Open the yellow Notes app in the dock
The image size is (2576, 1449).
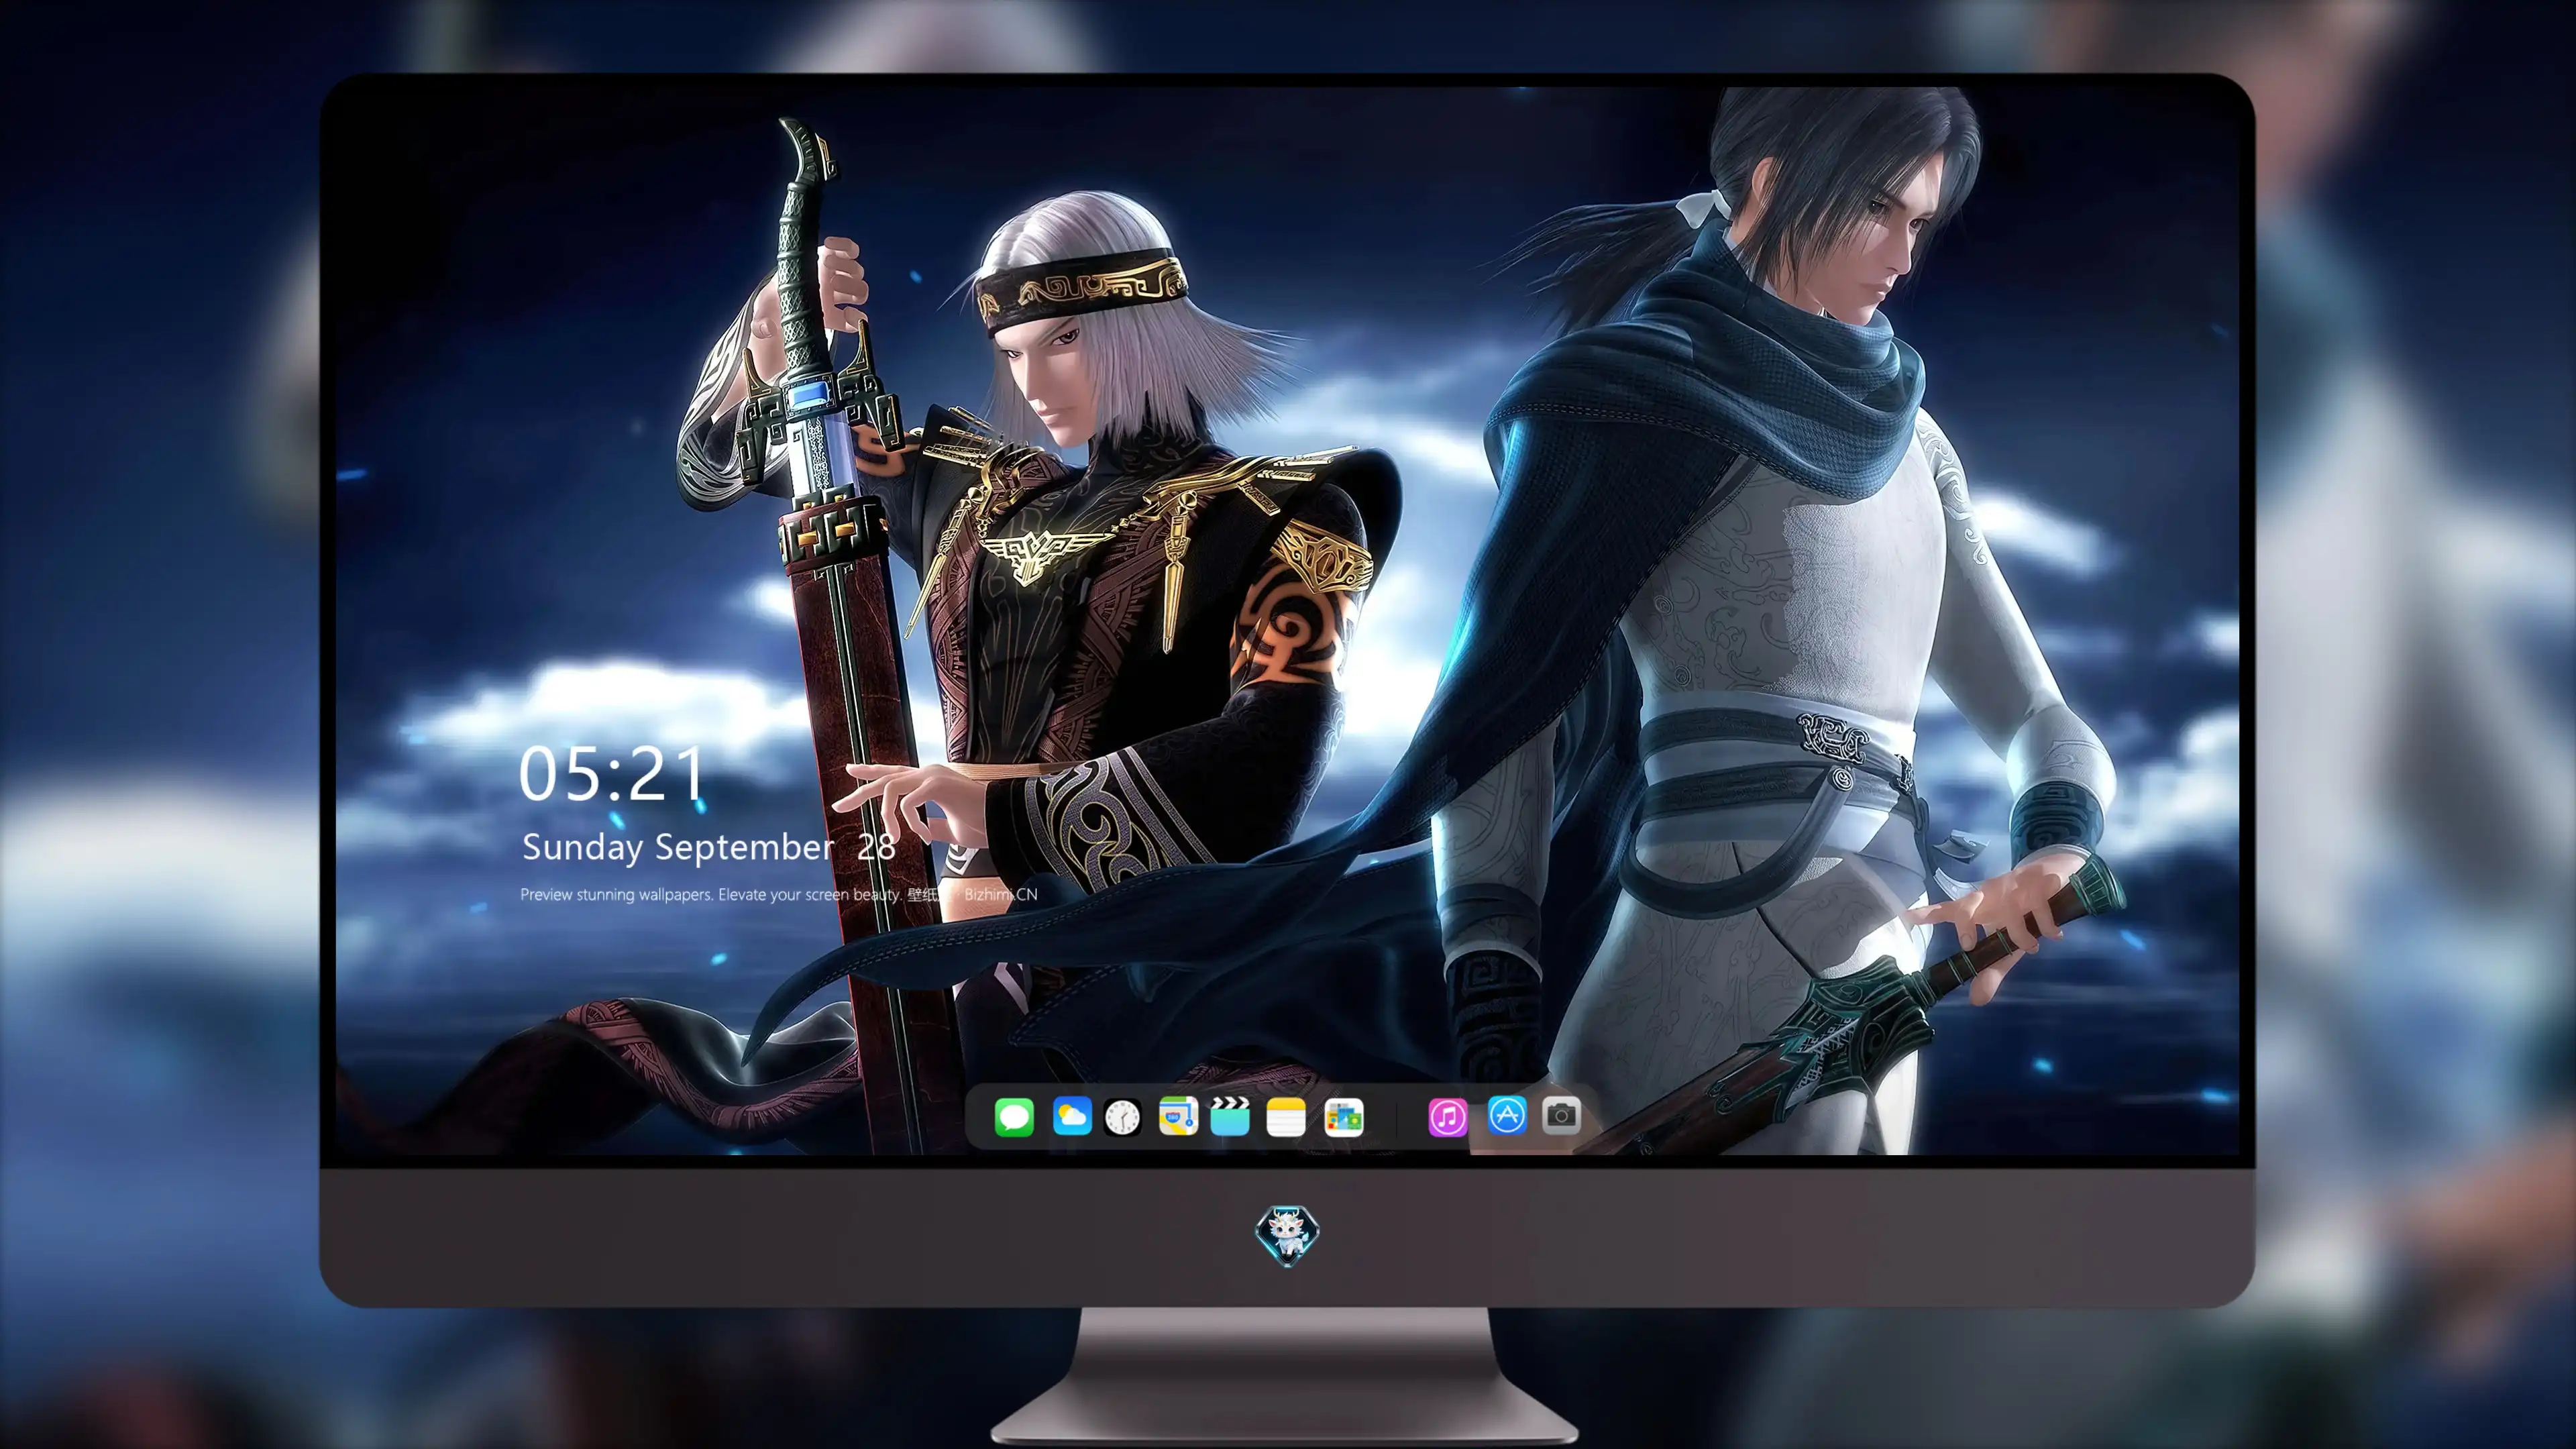[x=1286, y=1116]
